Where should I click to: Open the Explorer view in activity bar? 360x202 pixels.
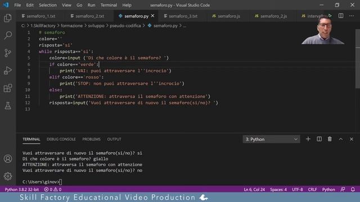(8, 18)
